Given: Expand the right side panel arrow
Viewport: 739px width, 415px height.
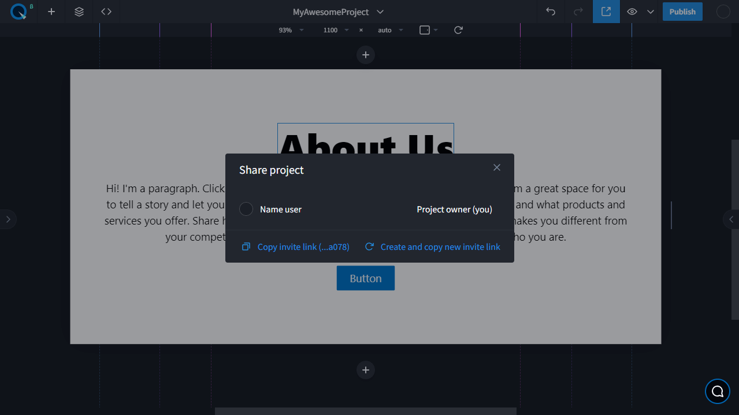Looking at the screenshot, I should pos(731,219).
